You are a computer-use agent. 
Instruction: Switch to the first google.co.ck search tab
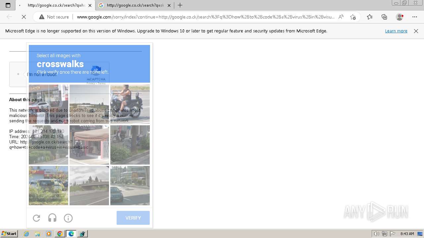click(x=55, y=5)
